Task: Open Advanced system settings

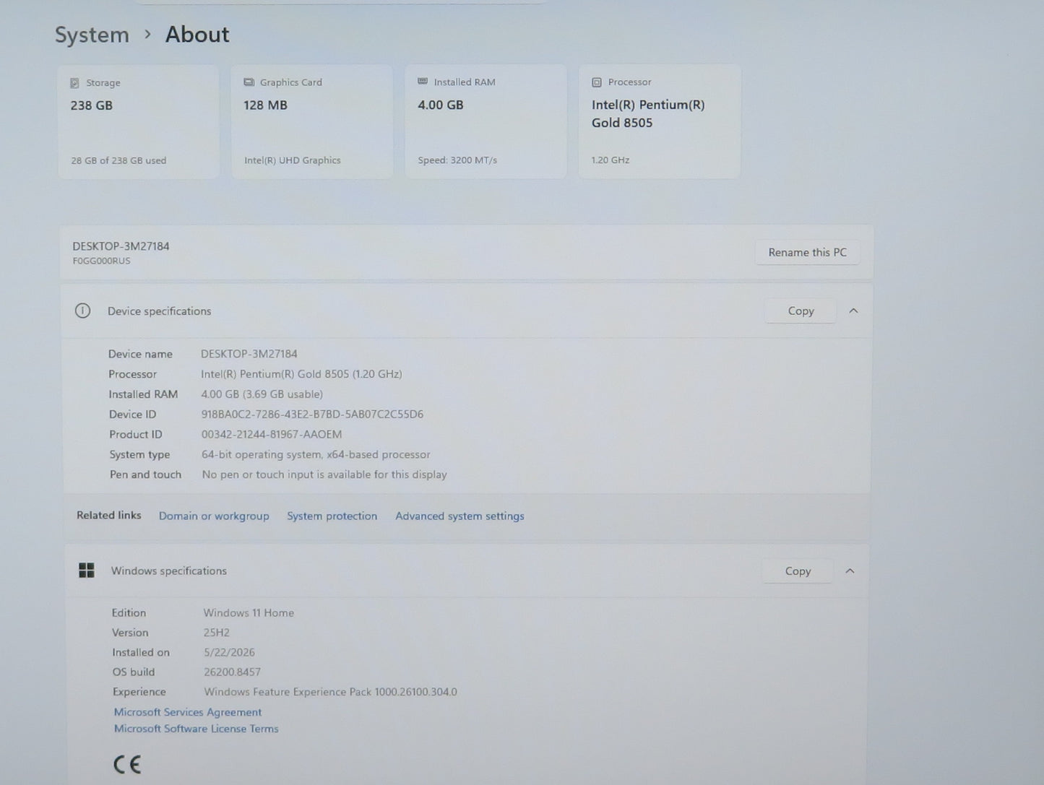Action: 460,516
